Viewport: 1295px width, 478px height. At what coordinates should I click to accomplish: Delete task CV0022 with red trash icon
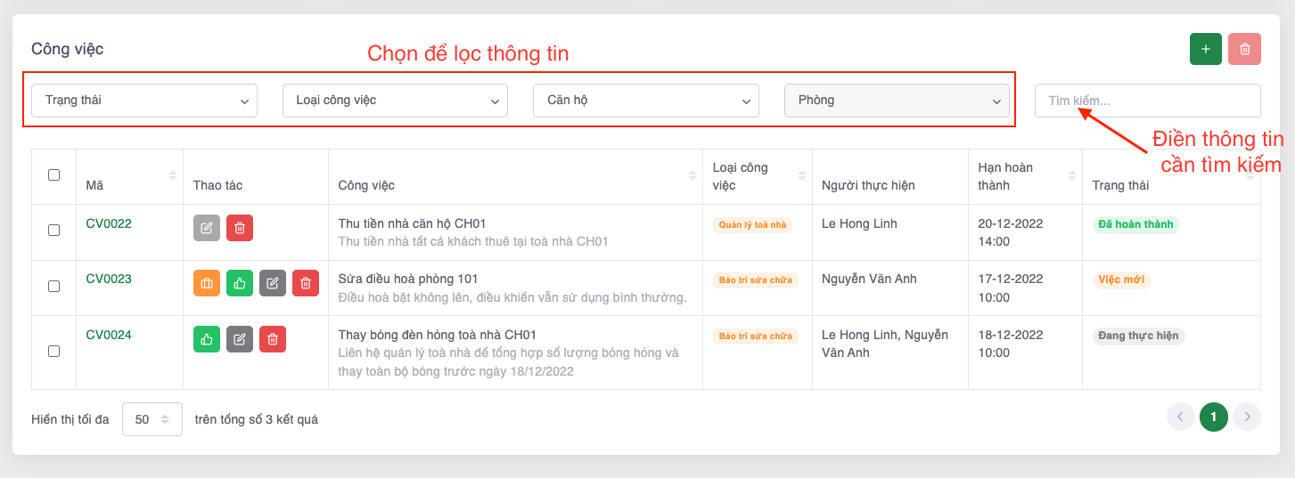point(240,228)
